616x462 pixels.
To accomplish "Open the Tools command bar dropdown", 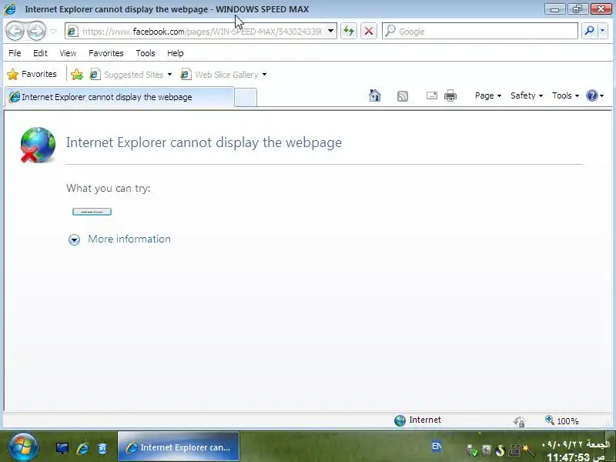I will (x=565, y=95).
